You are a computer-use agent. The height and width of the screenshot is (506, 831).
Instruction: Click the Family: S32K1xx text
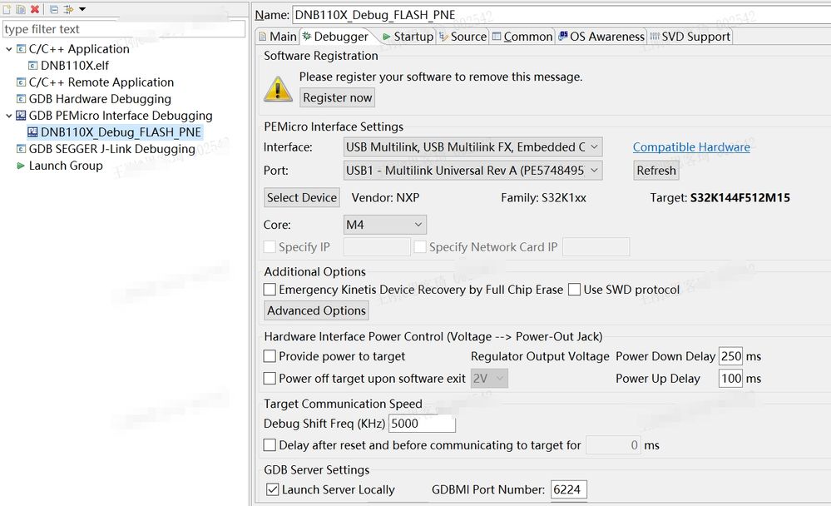[543, 198]
